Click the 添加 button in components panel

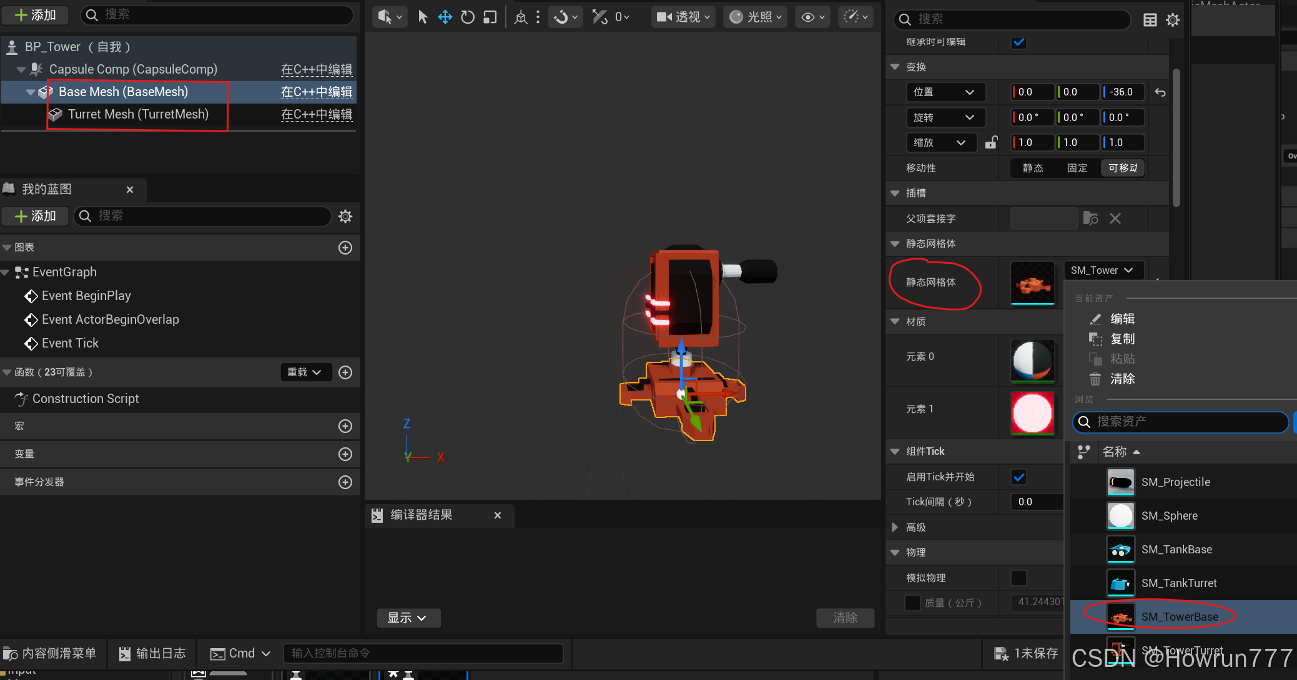tap(35, 15)
